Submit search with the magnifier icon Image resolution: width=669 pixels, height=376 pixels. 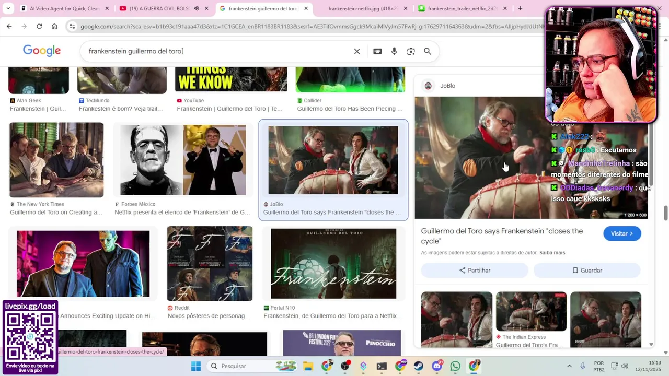[x=428, y=51]
